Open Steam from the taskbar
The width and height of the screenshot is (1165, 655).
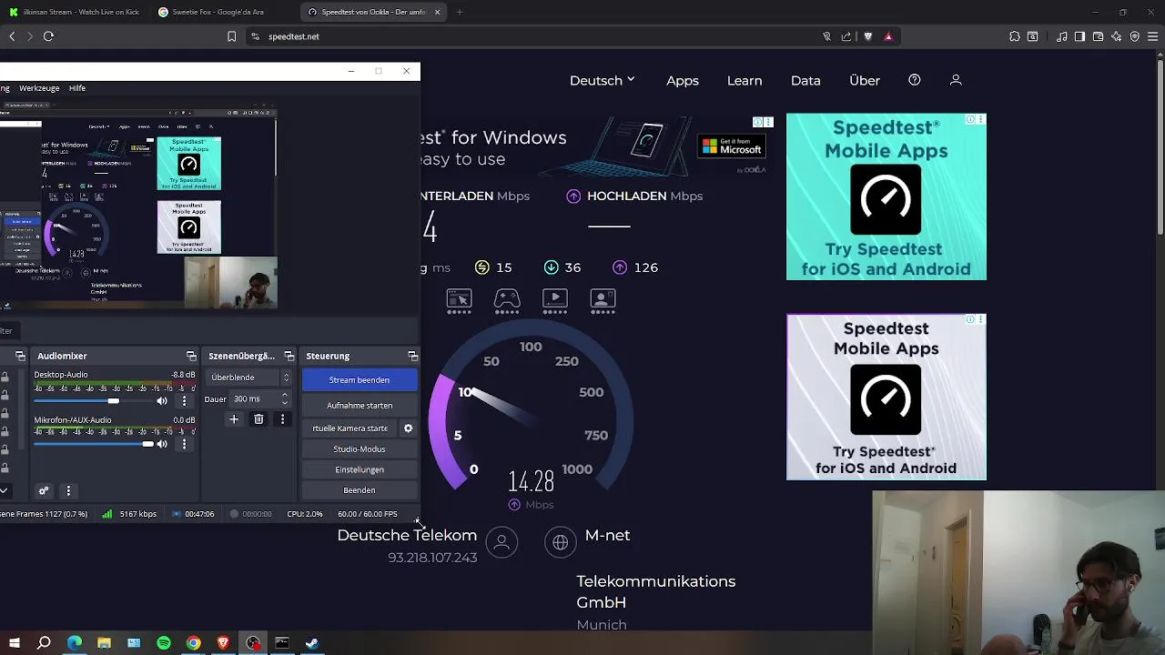point(312,643)
